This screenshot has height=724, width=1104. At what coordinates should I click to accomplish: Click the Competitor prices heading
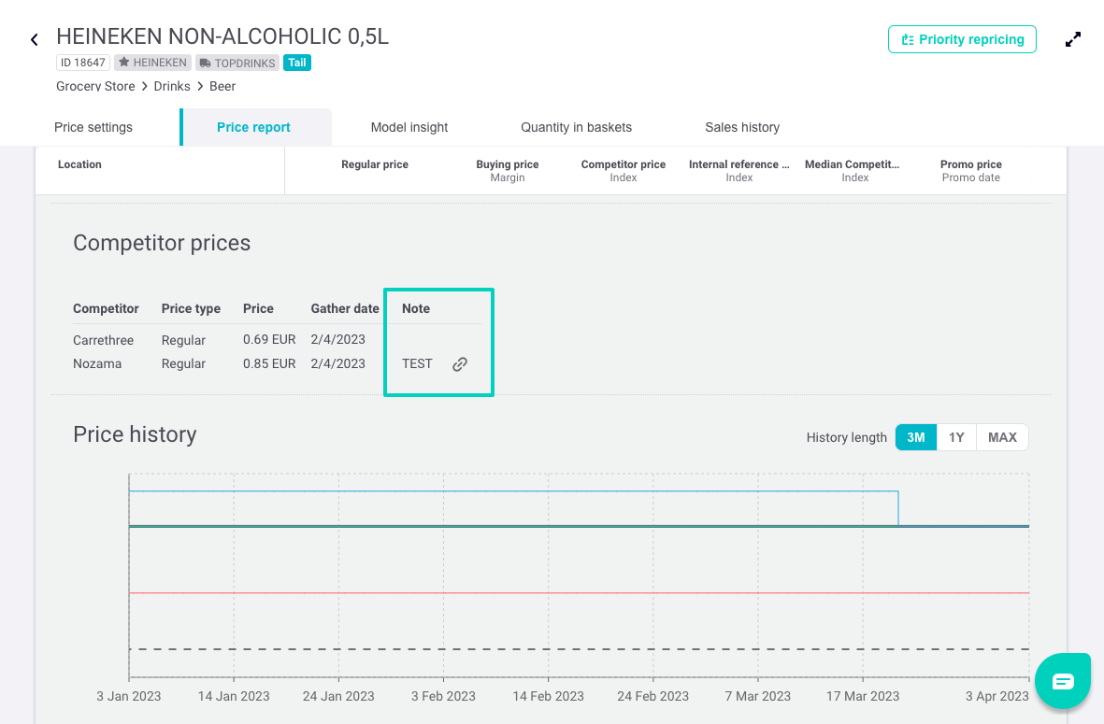[161, 243]
